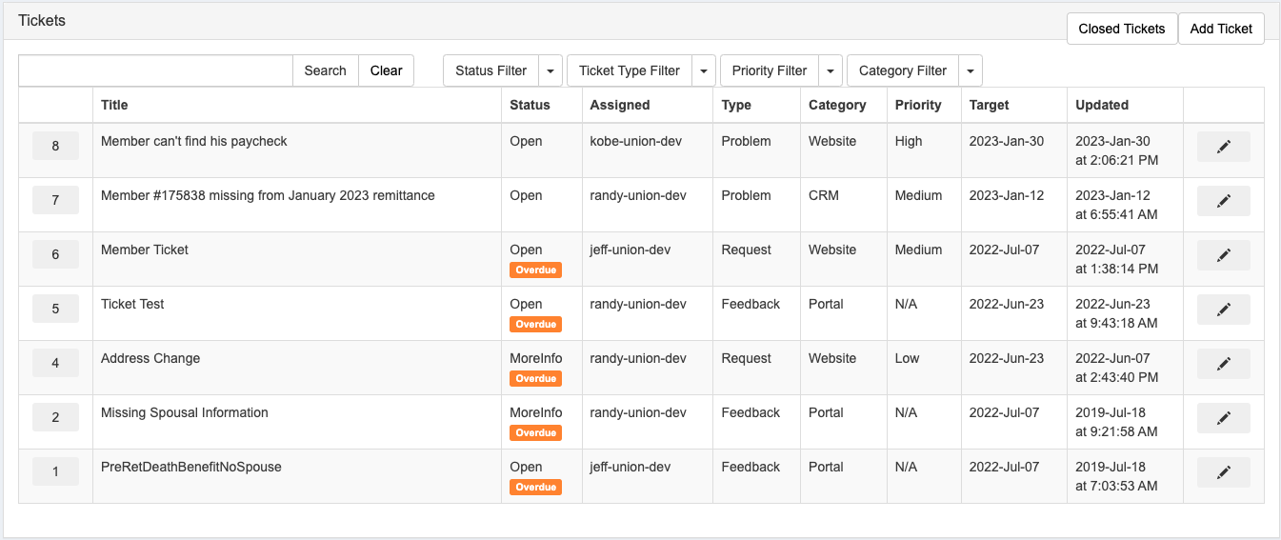Click the Overdue badge on Address Change
Screen dimensions: 1281x540
(x=535, y=379)
